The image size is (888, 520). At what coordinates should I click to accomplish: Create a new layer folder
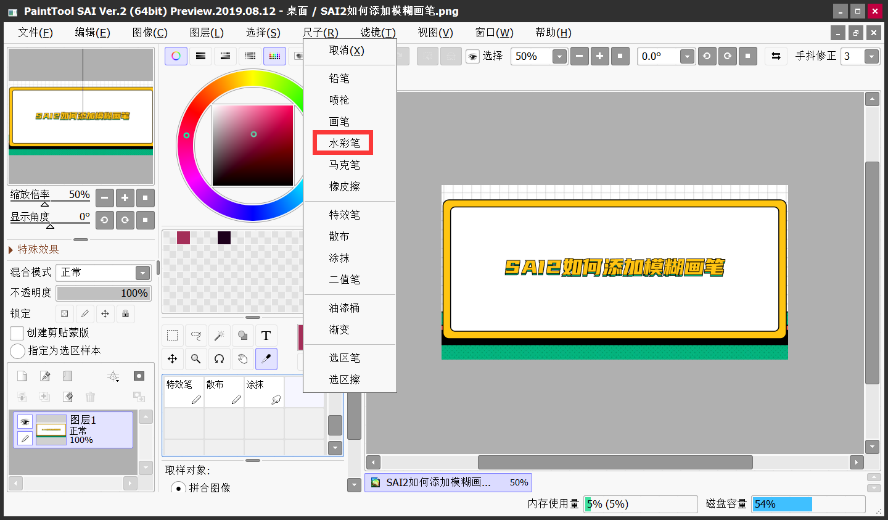(68, 376)
